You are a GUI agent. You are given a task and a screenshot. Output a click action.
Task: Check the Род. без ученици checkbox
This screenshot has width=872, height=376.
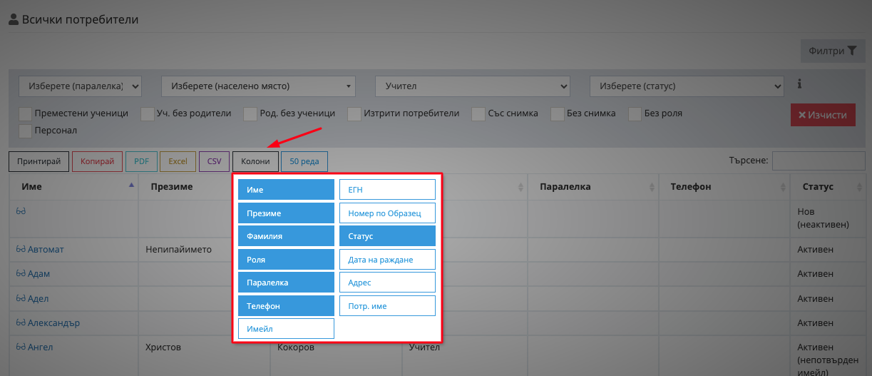pos(250,113)
